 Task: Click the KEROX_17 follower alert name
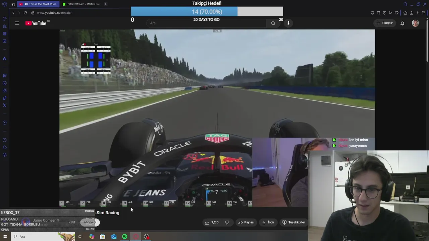pyautogui.click(x=10, y=213)
